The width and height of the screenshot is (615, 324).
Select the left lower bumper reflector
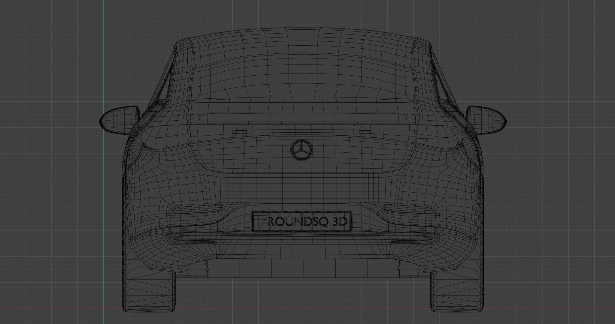click(x=197, y=209)
